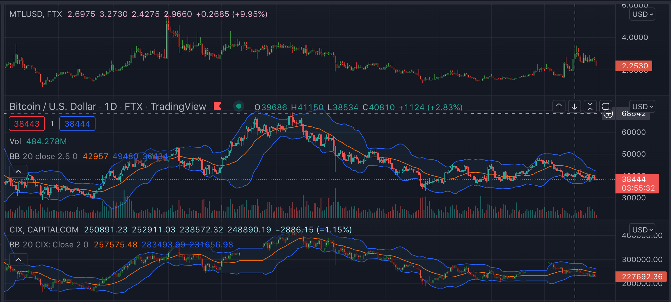Move Bitcoin pane down with arrow icon
Screen dimensions: 671x302
574,107
